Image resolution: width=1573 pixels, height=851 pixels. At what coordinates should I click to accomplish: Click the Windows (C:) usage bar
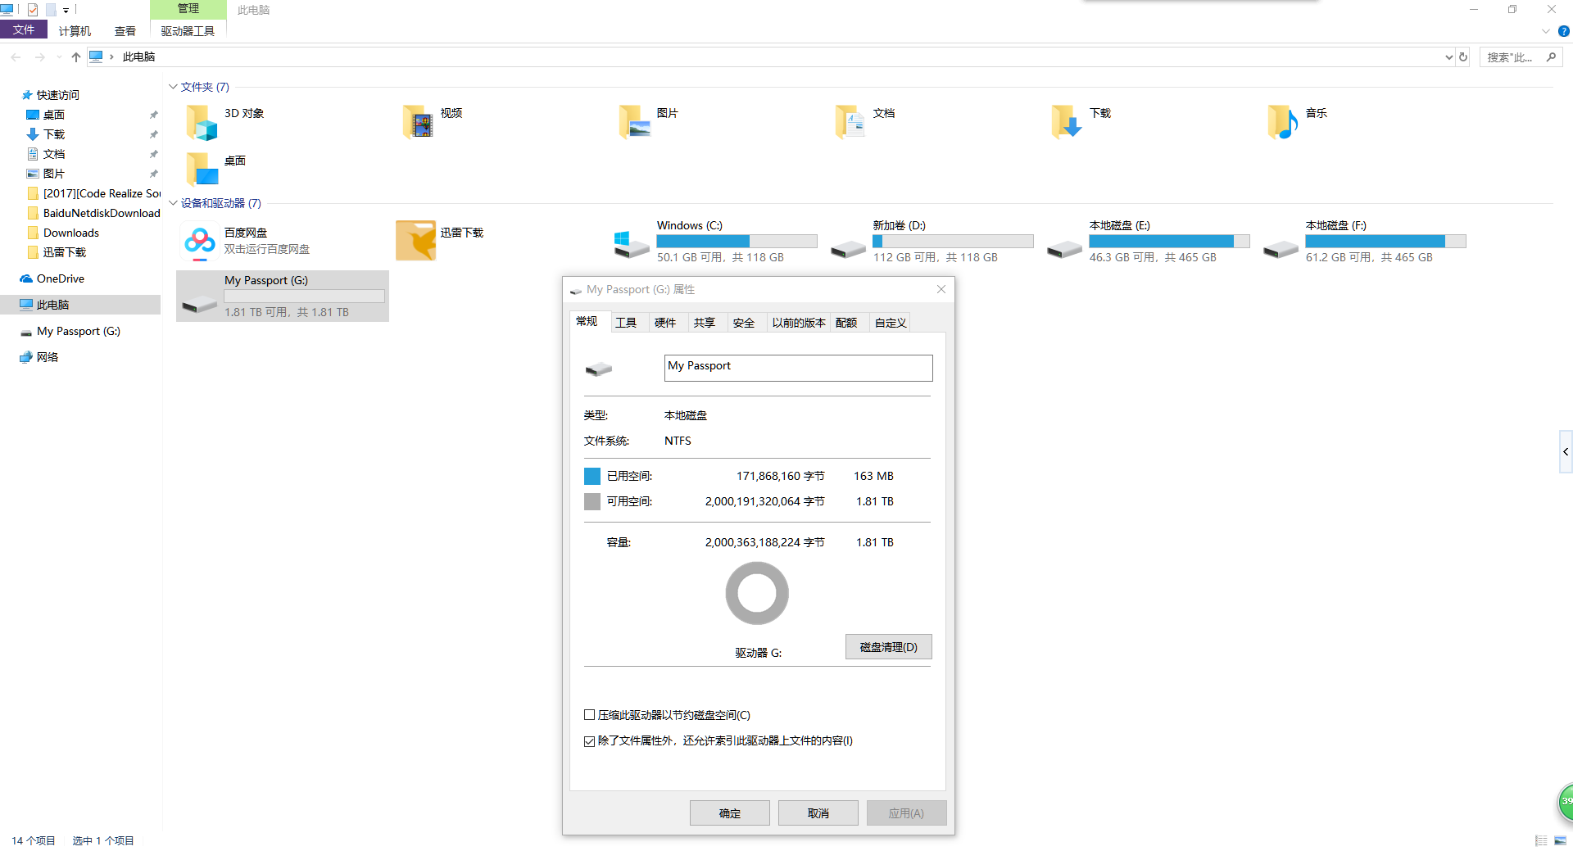[737, 242]
